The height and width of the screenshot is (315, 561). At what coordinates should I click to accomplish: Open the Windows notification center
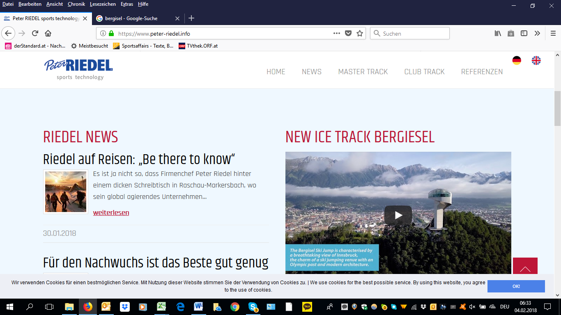click(x=547, y=306)
